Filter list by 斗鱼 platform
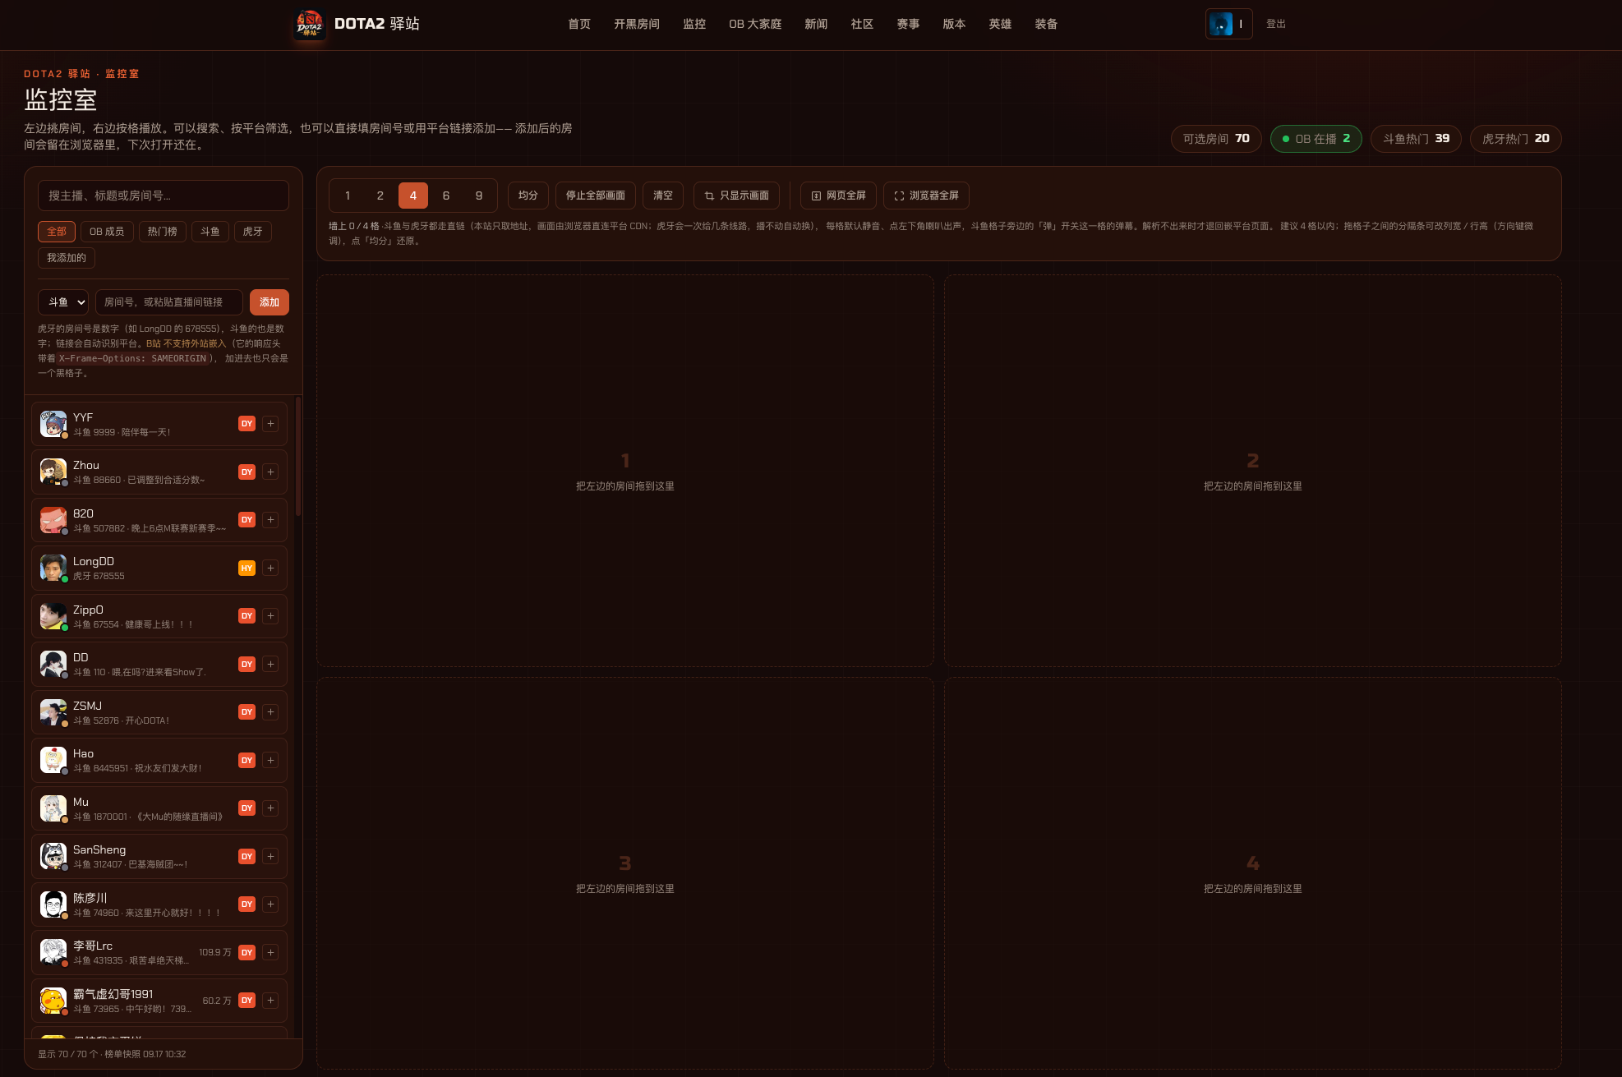The width and height of the screenshot is (1622, 1077). point(210,232)
